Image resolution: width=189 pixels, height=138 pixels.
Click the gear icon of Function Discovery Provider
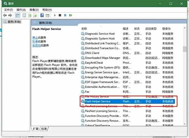(x=83, y=116)
